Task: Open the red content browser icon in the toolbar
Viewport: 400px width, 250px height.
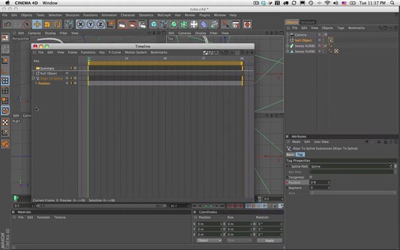Action: point(247,25)
